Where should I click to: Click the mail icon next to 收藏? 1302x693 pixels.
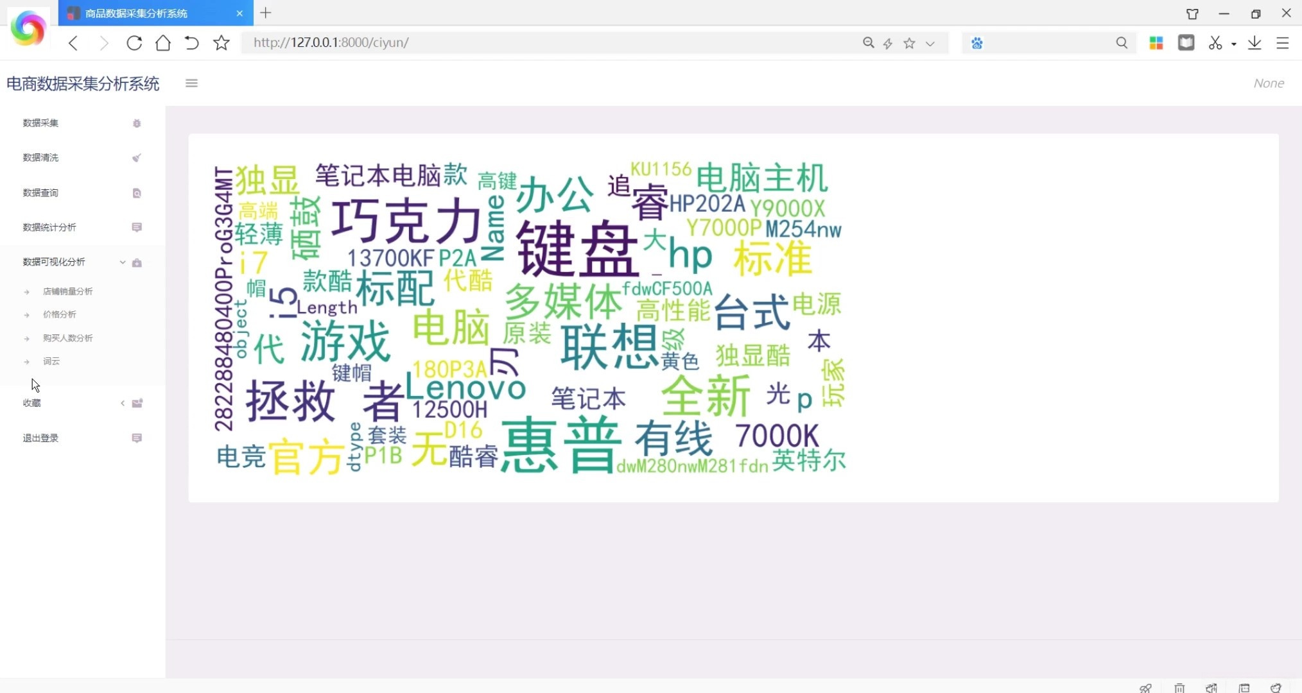[137, 403]
